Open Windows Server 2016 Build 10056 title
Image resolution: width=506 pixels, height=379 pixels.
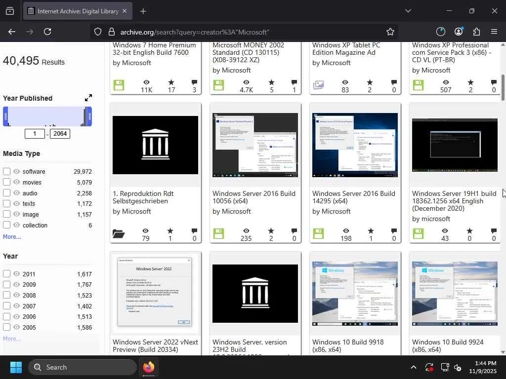point(254,197)
